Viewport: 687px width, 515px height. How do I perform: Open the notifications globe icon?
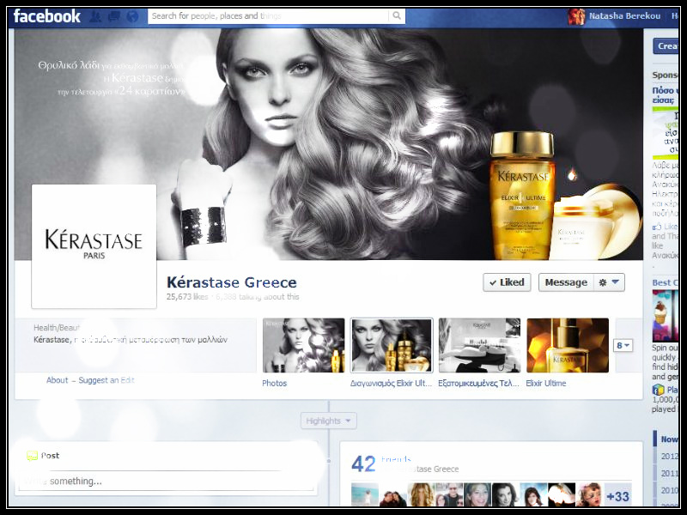coord(132,16)
